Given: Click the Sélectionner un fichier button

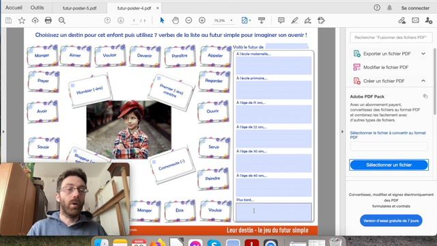Looking at the screenshot, I should point(389,165).
